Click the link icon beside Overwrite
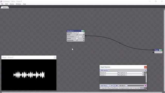The image size is (165, 93). click(84, 40)
